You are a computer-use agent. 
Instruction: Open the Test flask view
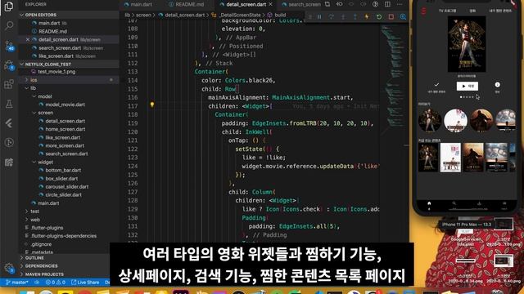coord(9,104)
